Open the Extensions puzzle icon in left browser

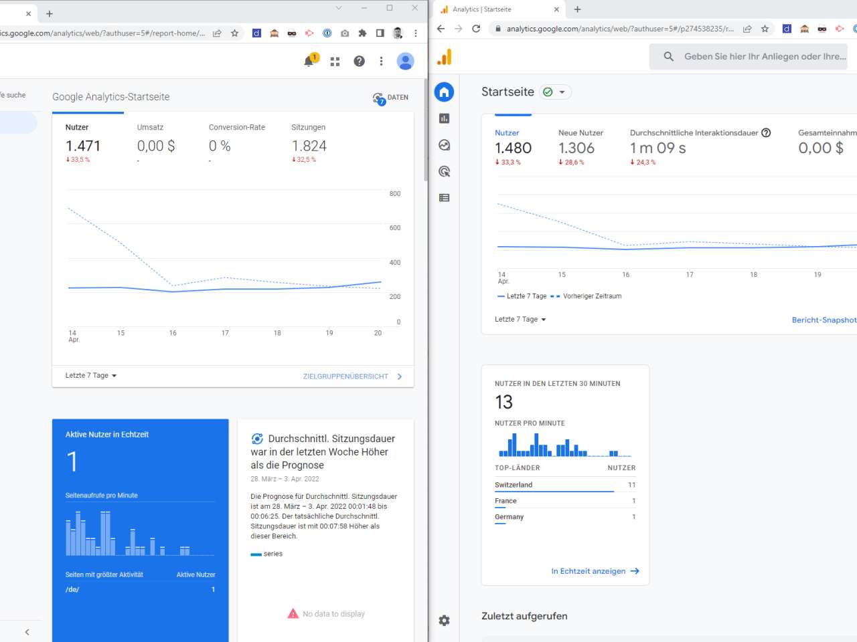362,33
